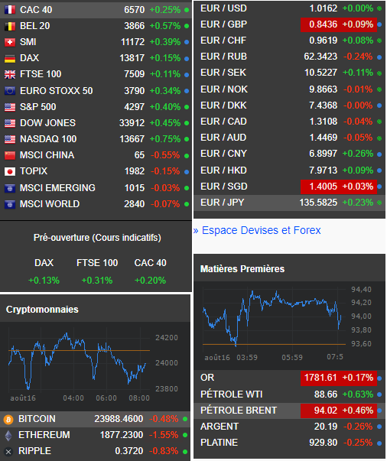Click the green status dot in EUR / USD row

pyautogui.click(x=379, y=8)
